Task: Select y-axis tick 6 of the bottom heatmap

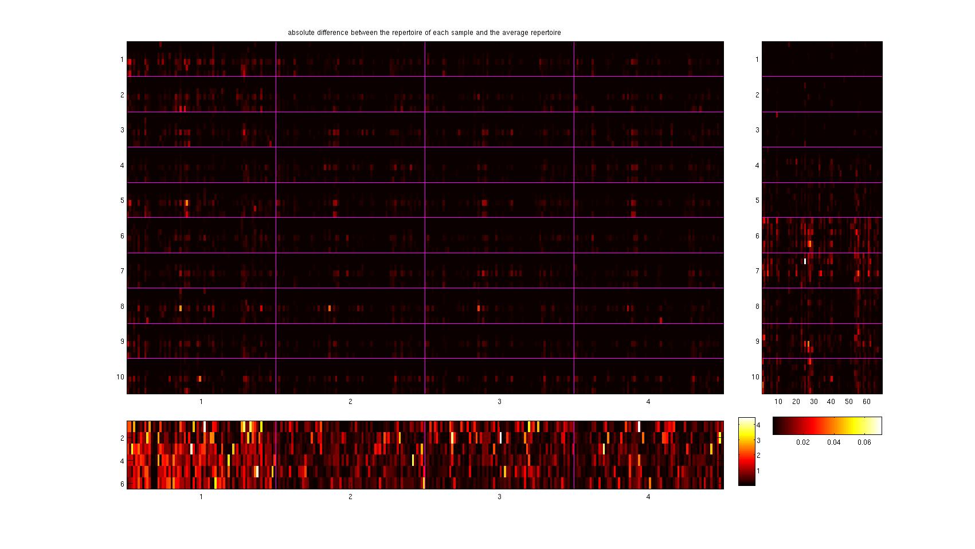Action: [x=122, y=484]
